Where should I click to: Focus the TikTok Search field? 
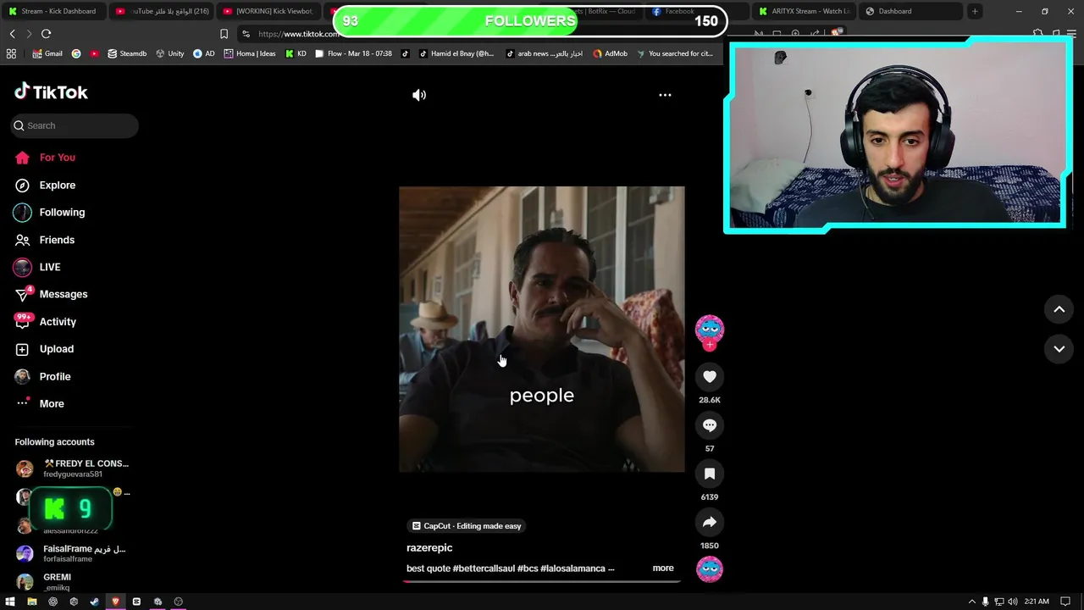coord(75,125)
